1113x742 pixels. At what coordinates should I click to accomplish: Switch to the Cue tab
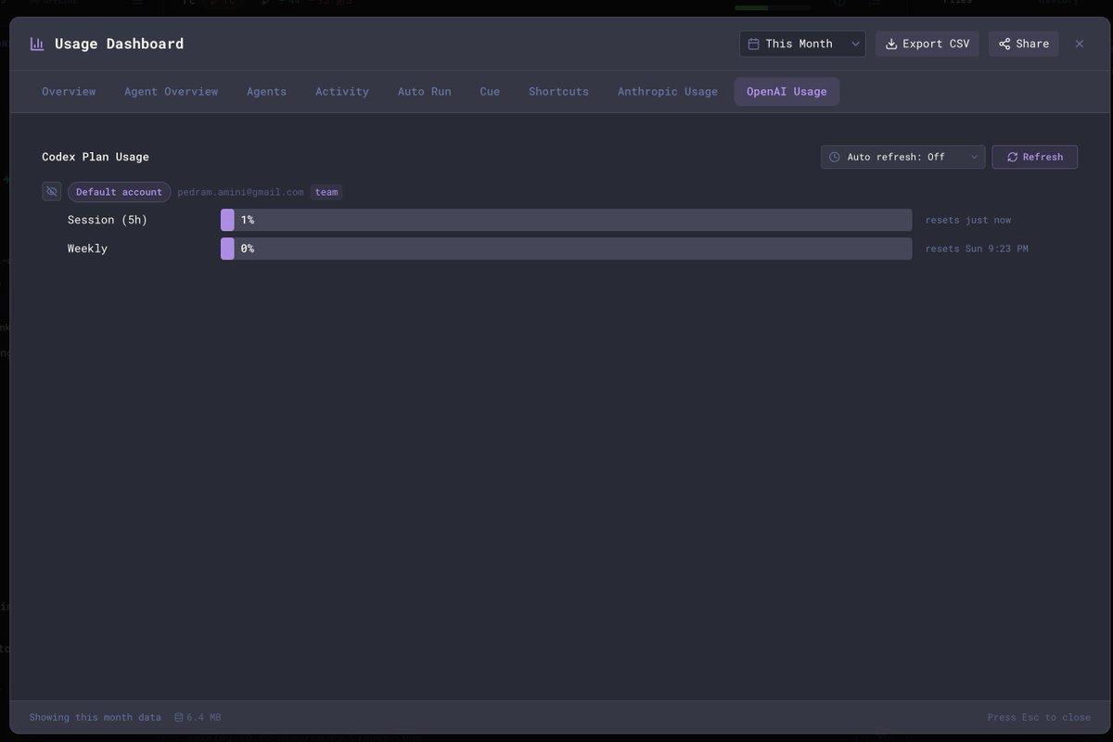click(490, 92)
